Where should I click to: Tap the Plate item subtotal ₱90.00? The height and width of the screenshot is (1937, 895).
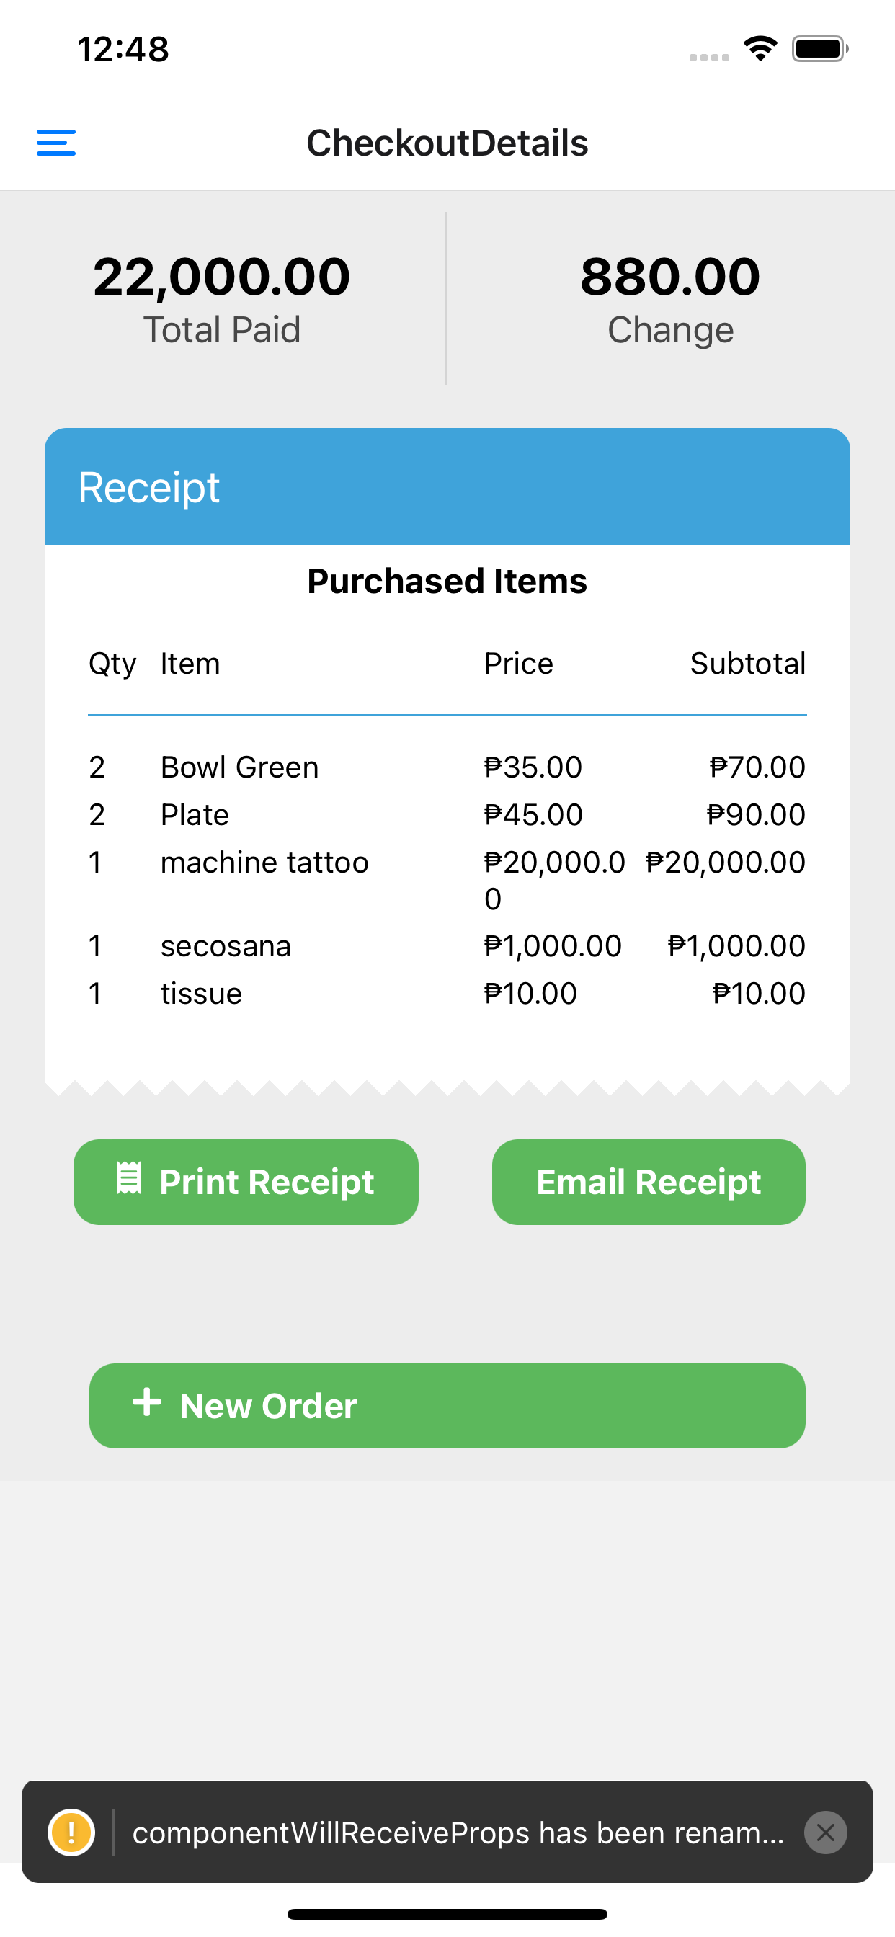[x=756, y=815]
